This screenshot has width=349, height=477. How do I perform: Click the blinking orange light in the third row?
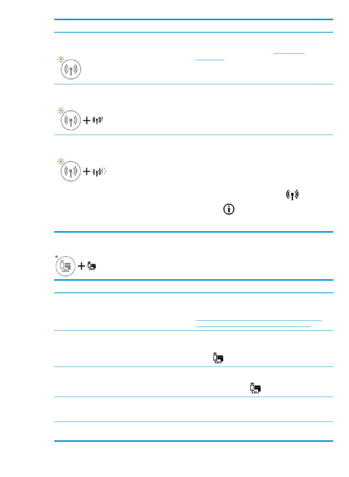[61, 161]
